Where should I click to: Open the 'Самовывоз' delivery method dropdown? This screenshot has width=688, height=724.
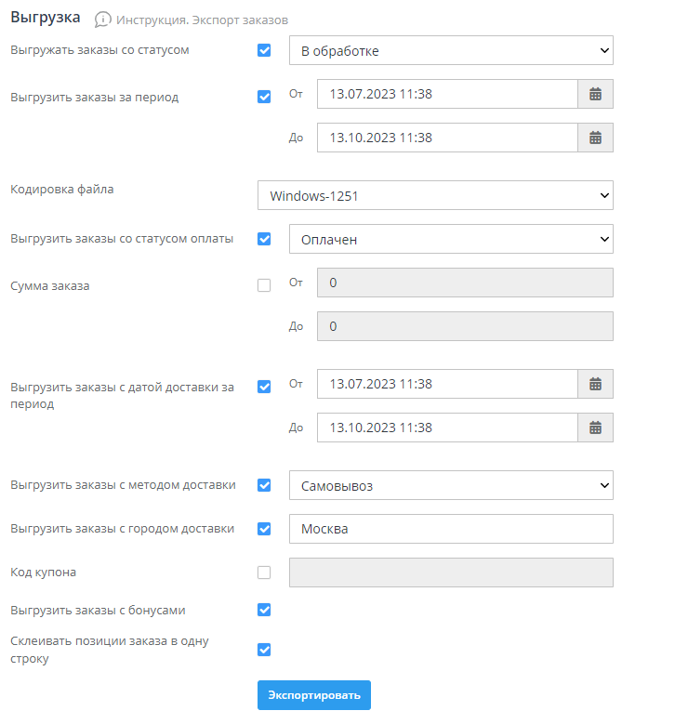click(451, 485)
